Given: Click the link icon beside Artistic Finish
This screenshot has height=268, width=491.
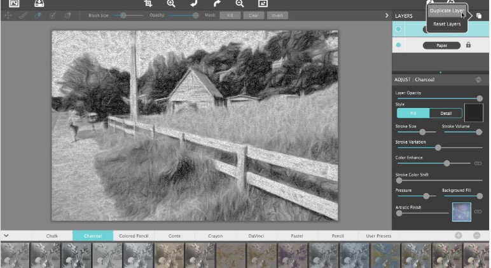Looking at the screenshot, I should (478, 211).
